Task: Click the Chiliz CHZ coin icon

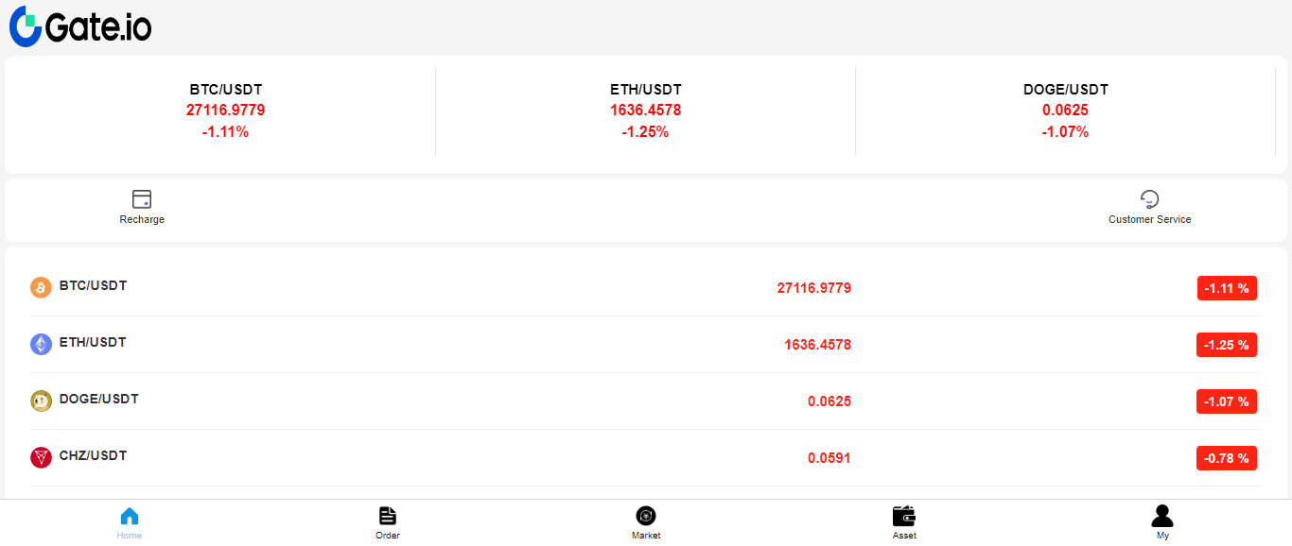Action: click(x=41, y=457)
